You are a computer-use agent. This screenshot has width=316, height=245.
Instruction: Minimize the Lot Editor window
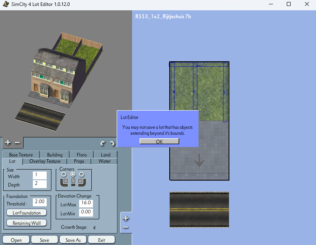pos(271,4)
